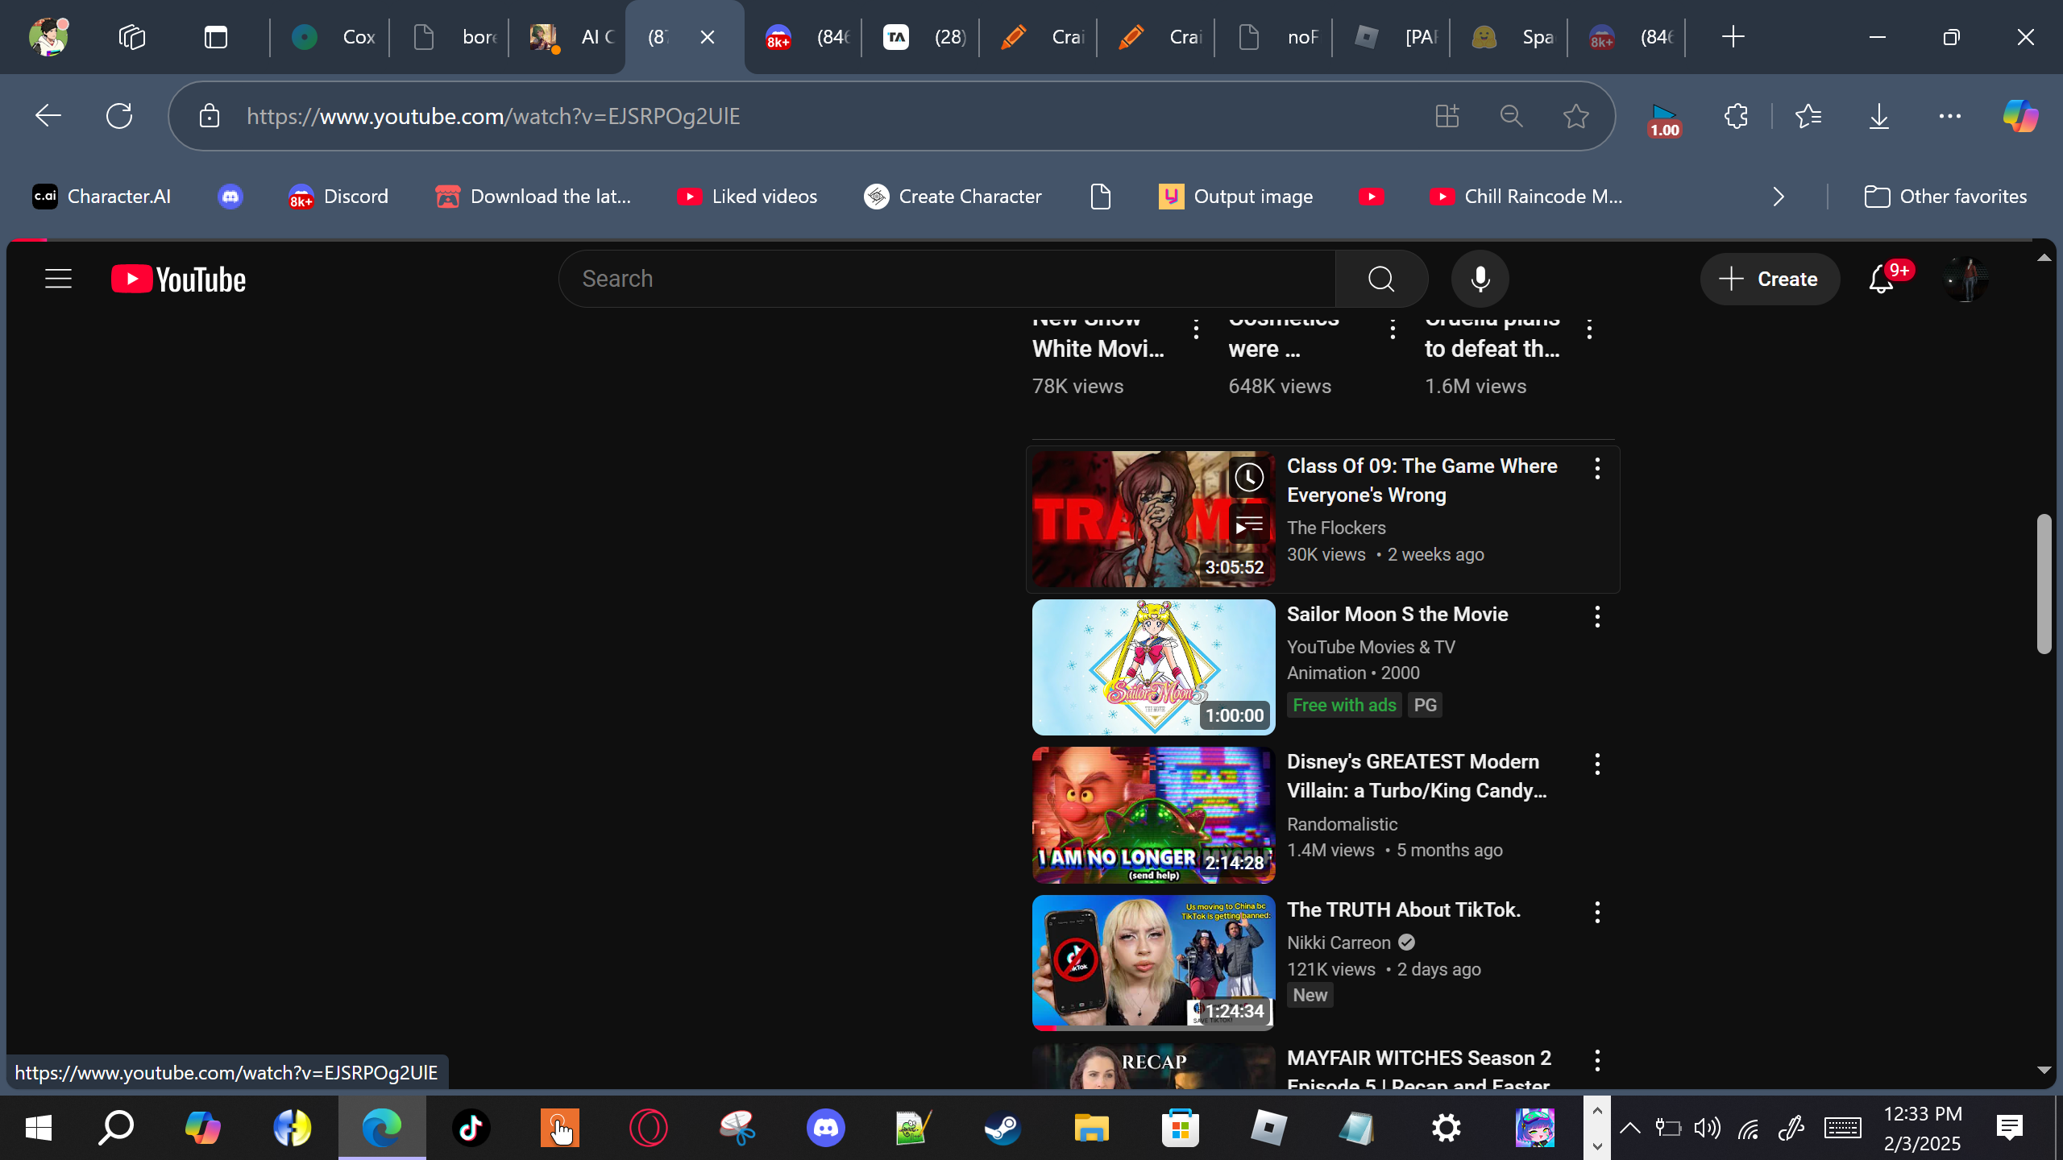Open File Explorer from the taskbar

point(1091,1128)
